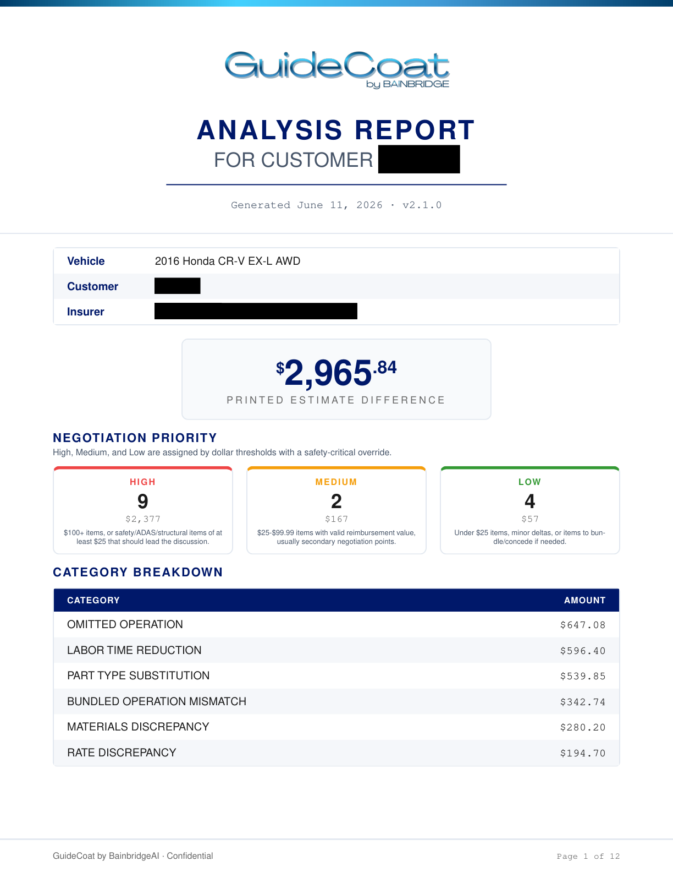673x872 pixels.
Task: Click the GuideCoat by Bainbridge logo
Action: (x=336, y=70)
